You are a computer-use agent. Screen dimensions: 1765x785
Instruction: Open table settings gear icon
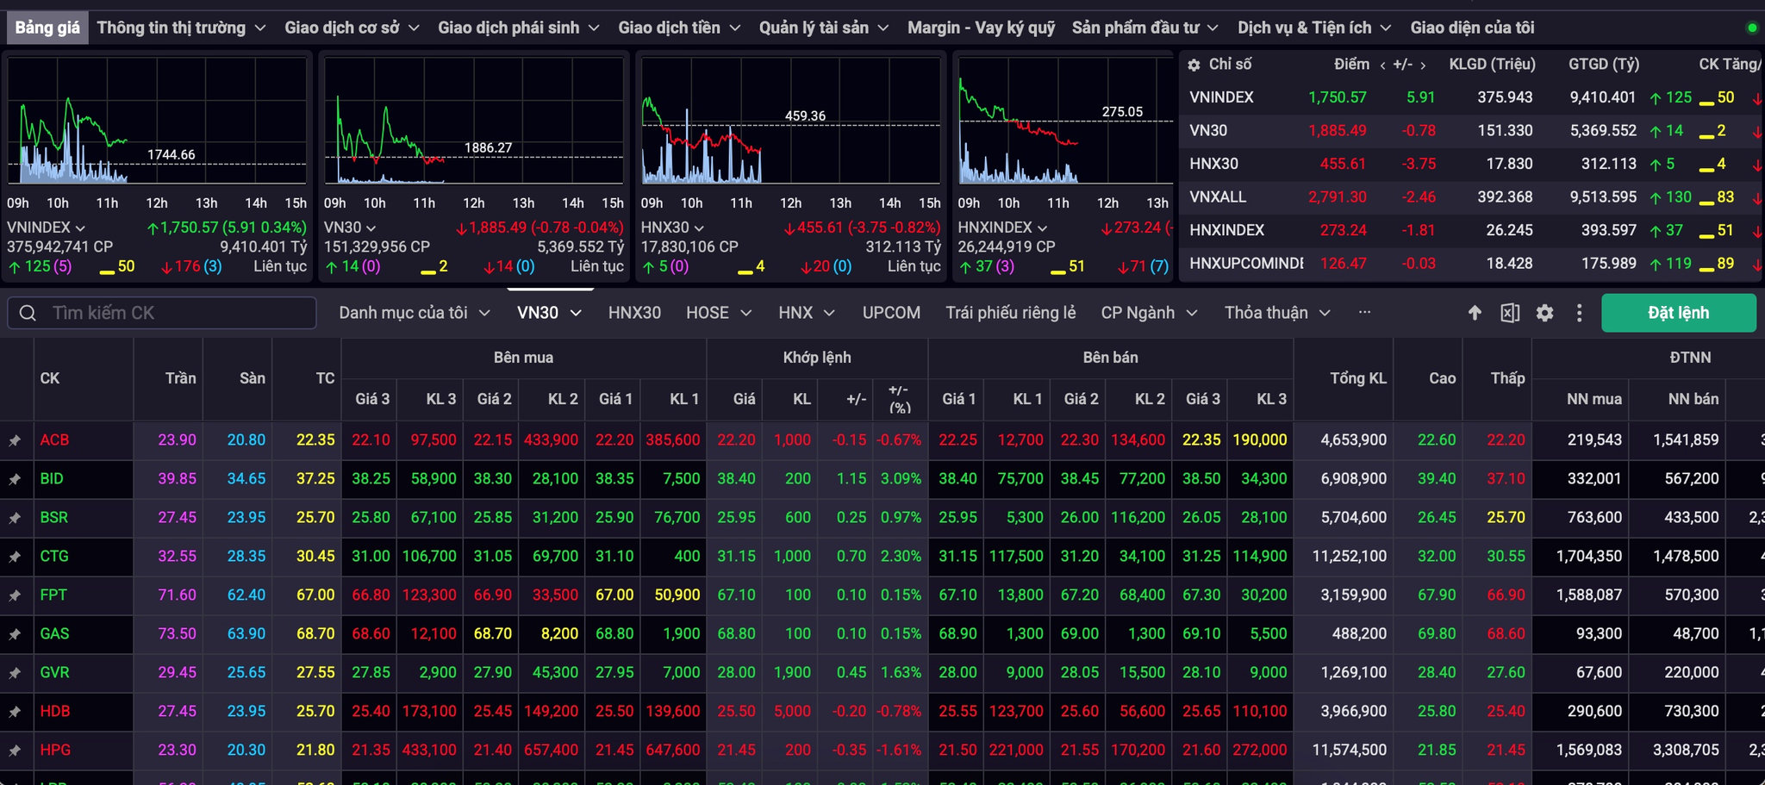1544,313
